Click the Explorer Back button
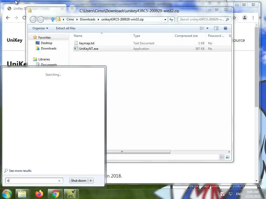Image resolution: width=266 pixels, height=199 pixels. click(33, 19)
